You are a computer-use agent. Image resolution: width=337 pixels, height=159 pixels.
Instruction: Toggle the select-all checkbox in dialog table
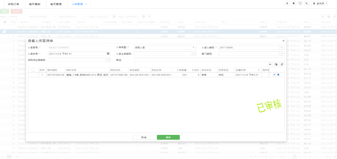click(33, 70)
